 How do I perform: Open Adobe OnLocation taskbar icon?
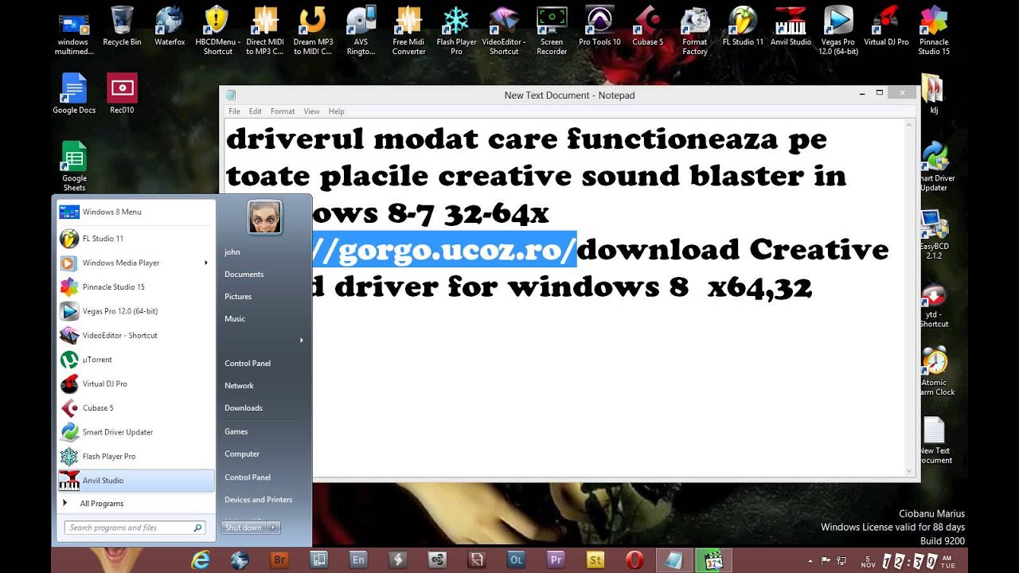click(x=516, y=559)
